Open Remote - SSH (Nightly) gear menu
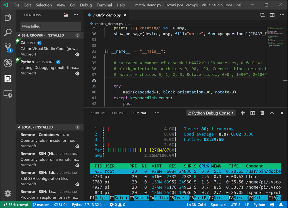The height and width of the screenshot is (208, 288). (x=77, y=165)
